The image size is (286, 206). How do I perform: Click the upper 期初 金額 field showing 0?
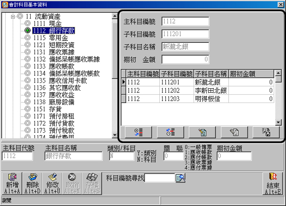185,59
